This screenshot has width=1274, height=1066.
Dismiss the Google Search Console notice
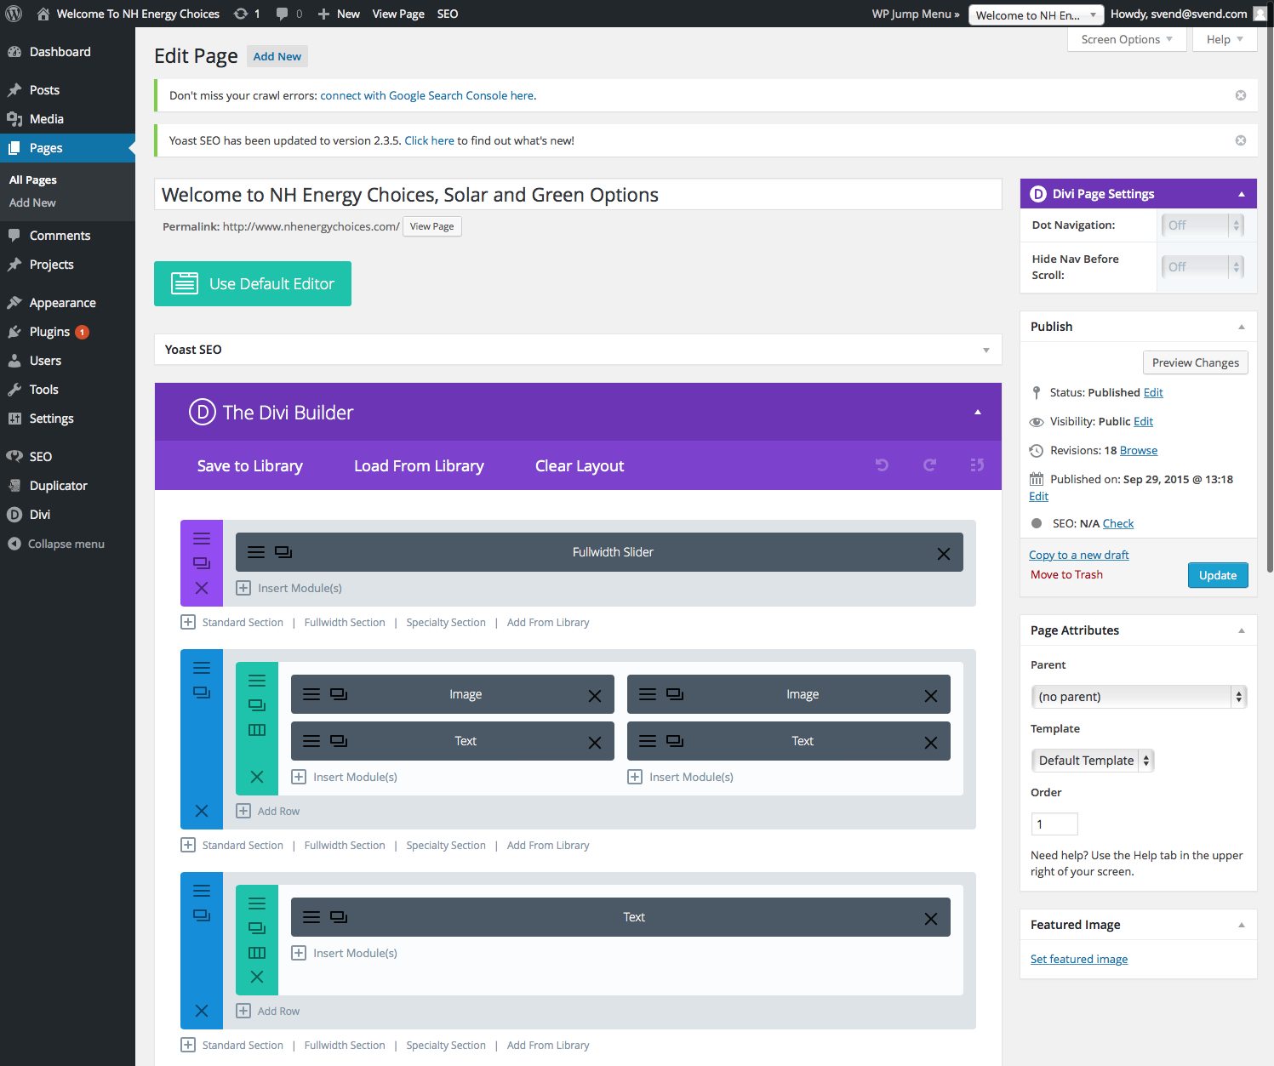[1241, 95]
